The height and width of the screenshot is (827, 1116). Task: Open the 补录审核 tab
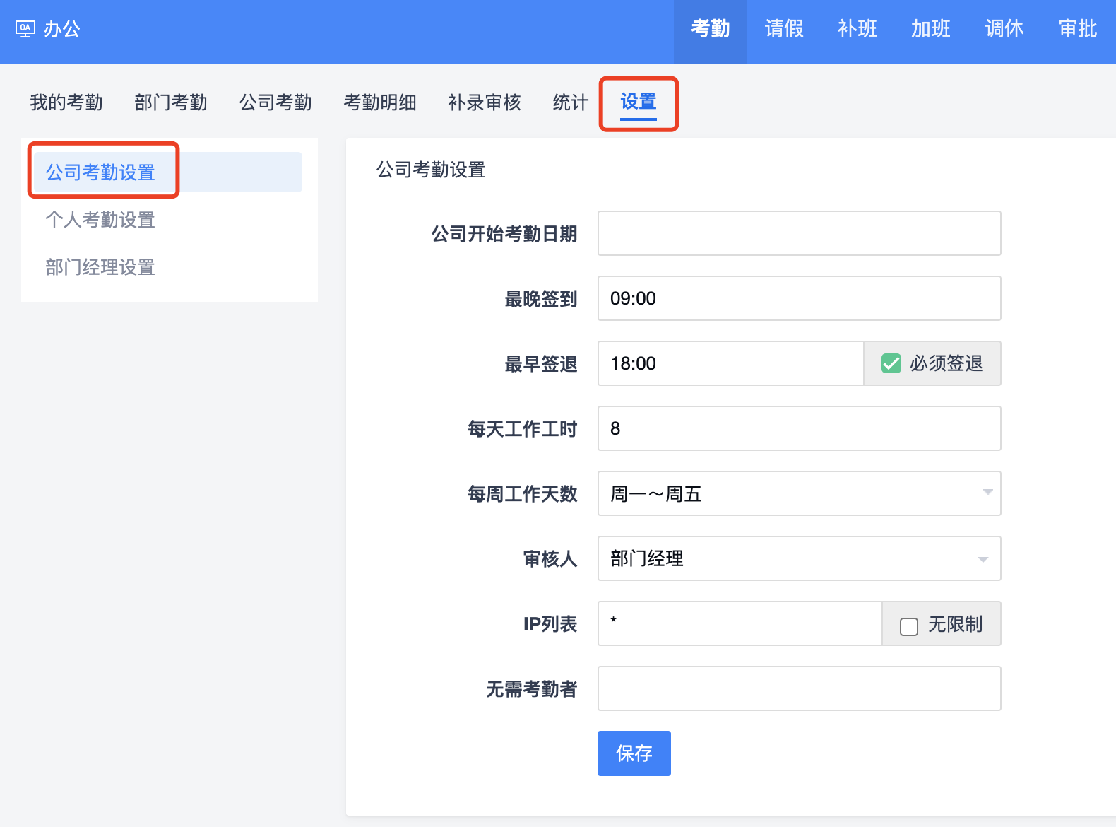485,102
